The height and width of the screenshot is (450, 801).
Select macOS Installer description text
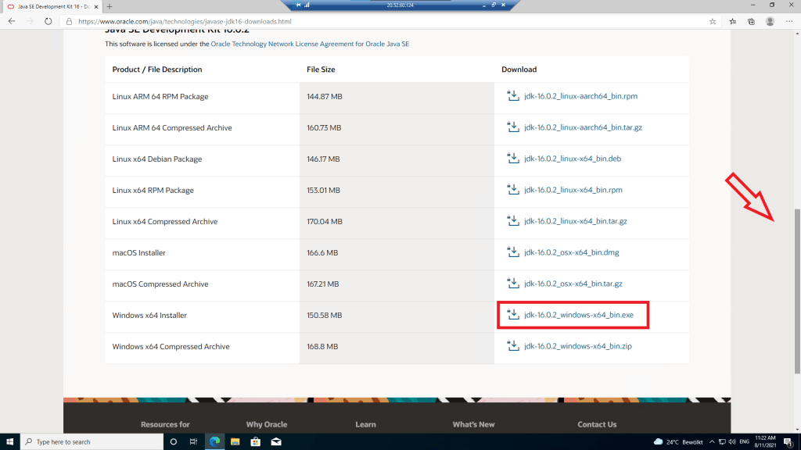138,253
